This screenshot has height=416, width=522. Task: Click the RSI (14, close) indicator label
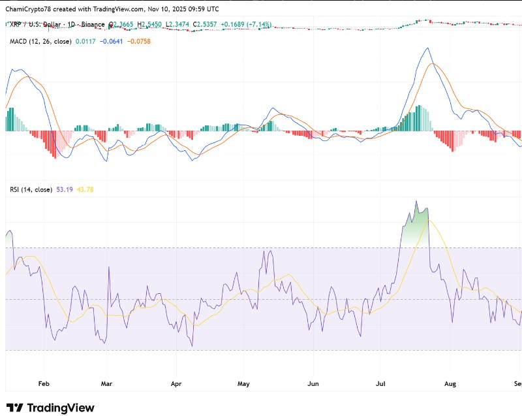tap(31, 190)
